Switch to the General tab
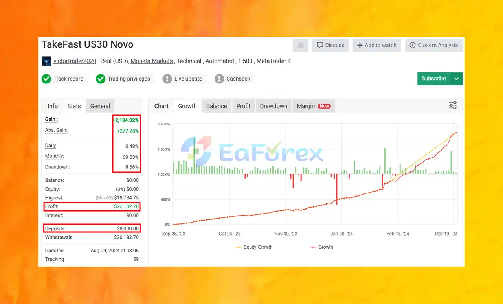Image resolution: width=503 pixels, height=304 pixels. tap(100, 106)
